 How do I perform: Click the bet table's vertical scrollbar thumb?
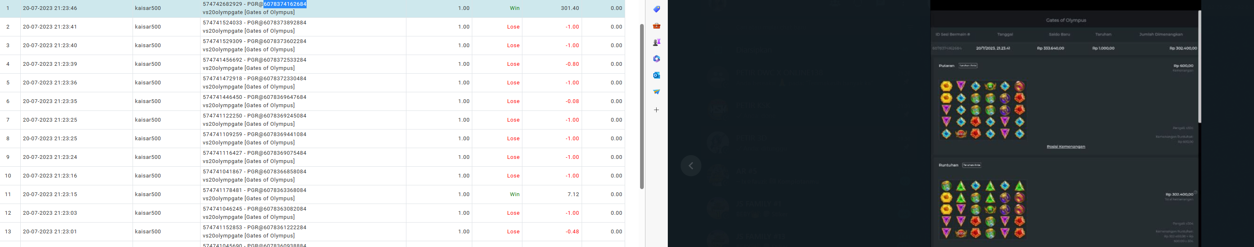coord(642,106)
